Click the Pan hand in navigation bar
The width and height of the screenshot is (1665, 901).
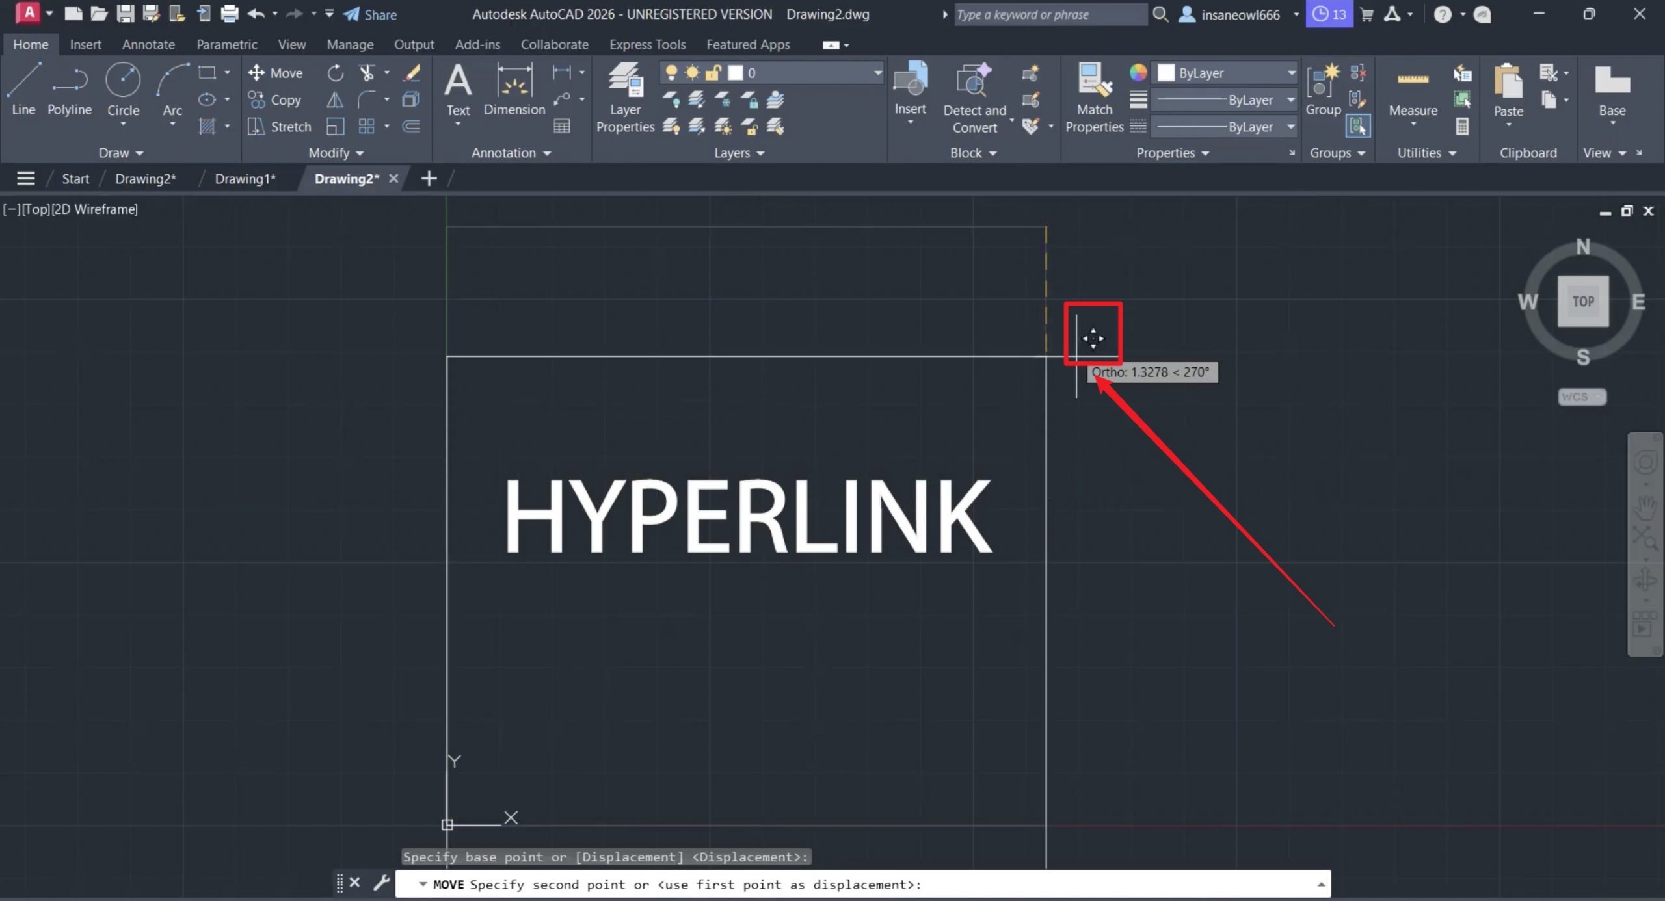click(1645, 507)
